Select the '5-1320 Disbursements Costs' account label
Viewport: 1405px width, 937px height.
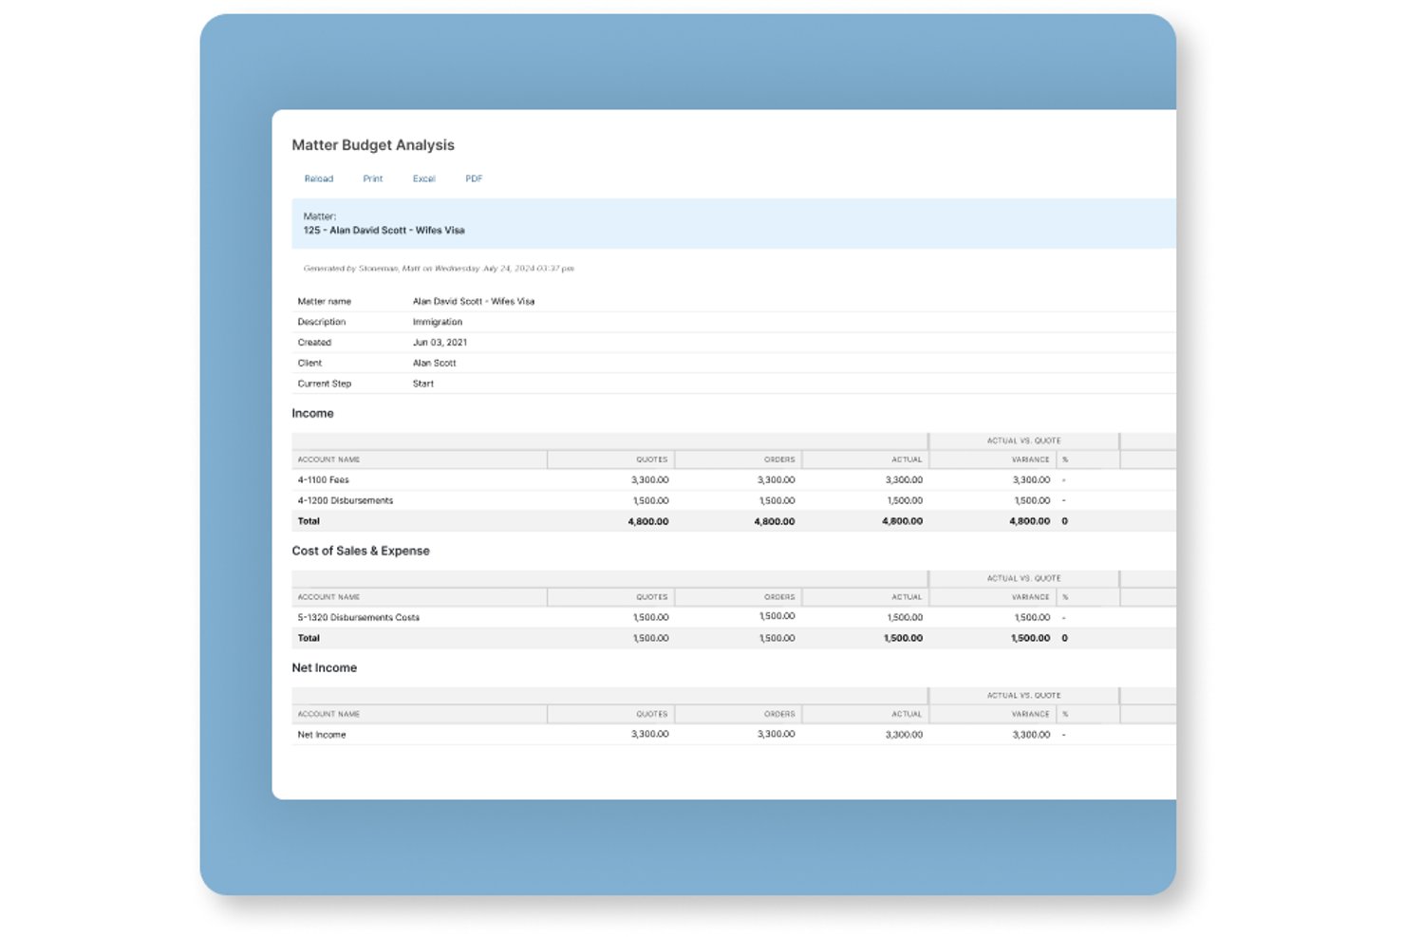359,618
